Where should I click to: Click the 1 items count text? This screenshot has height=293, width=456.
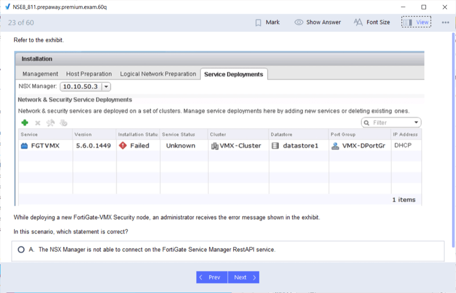coord(404,200)
